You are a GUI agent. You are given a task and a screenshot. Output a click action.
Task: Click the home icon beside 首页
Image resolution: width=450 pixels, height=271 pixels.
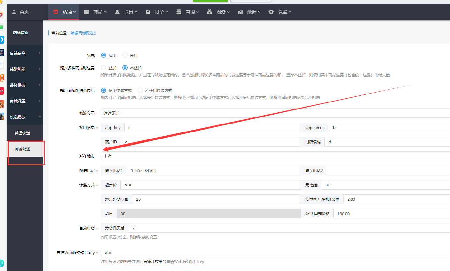(14, 12)
